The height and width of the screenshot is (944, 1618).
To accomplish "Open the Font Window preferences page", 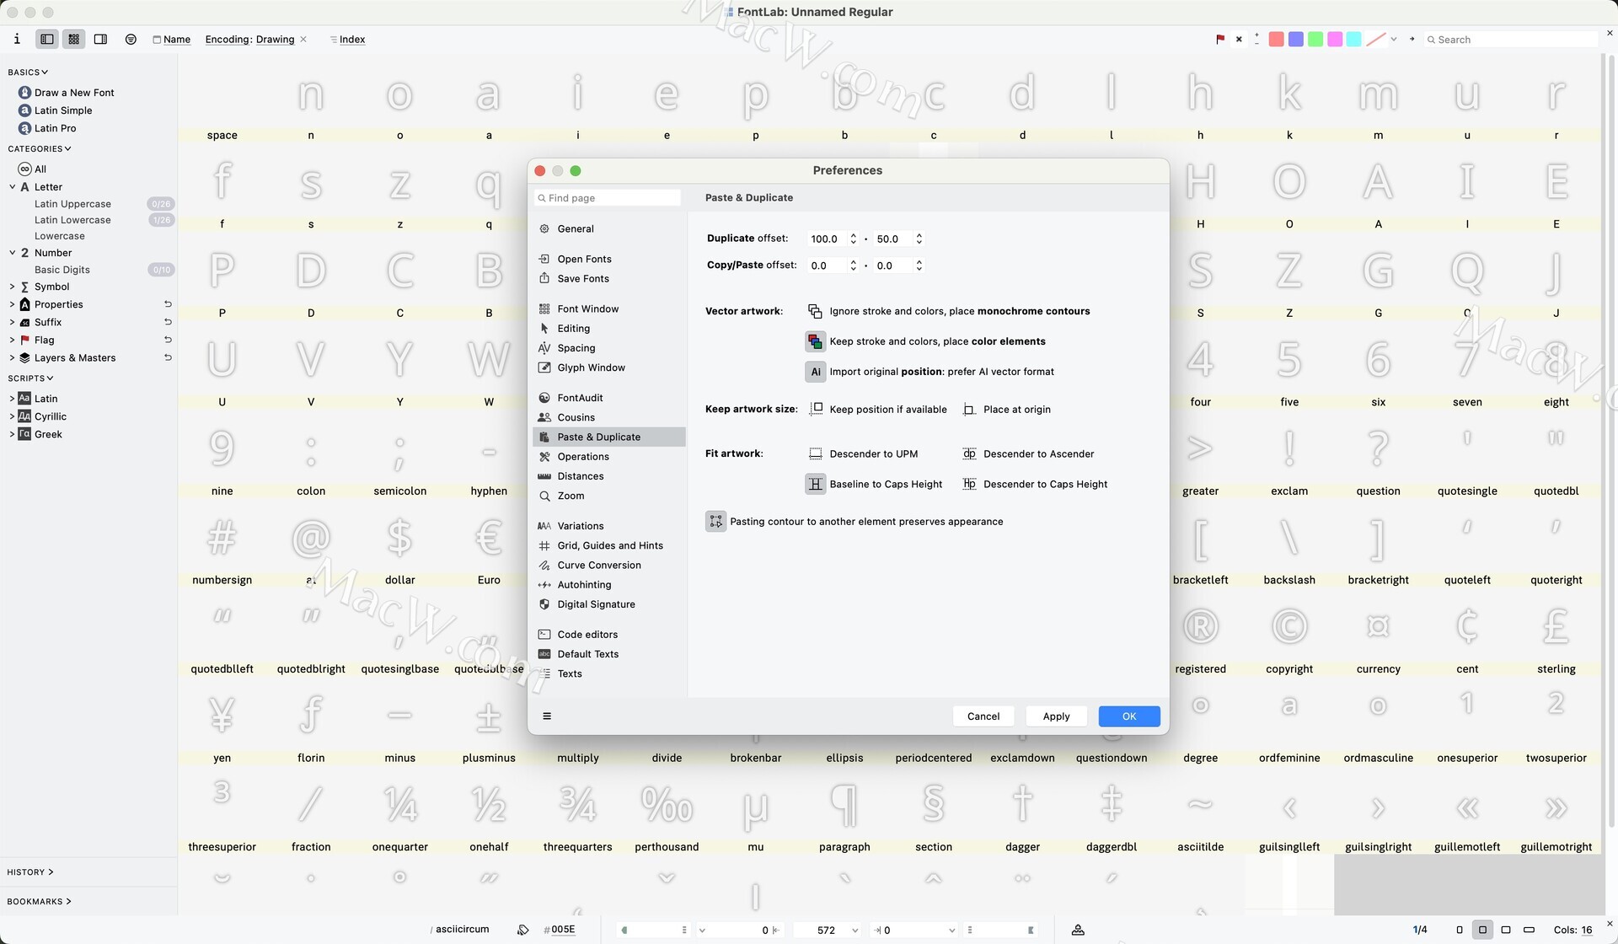I will (x=587, y=308).
